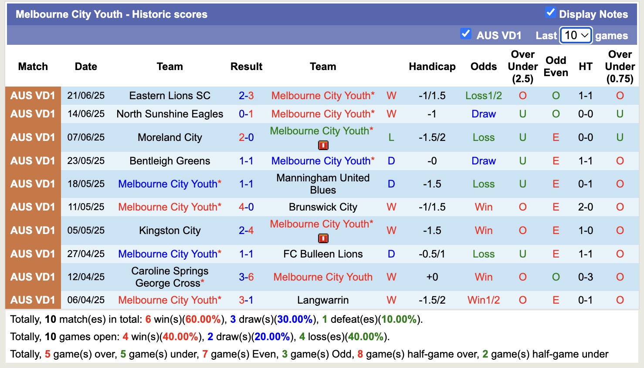Select the AUS VD1 badge on the North Sunshine Eagles row
The image size is (644, 368).
click(33, 114)
